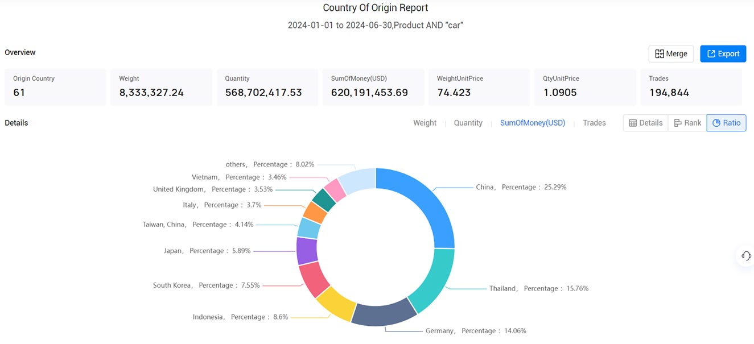Click the United Kingdom label 3.53%
Image resolution: width=754 pixels, height=344 pixels.
point(212,189)
